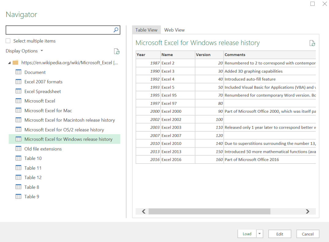
Task: Click the horizontal scrollbar thumb in the preview
Action: pos(210,211)
